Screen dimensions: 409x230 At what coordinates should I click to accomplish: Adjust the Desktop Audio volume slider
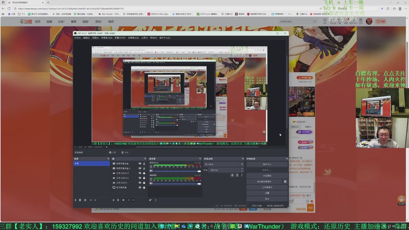[177, 183]
